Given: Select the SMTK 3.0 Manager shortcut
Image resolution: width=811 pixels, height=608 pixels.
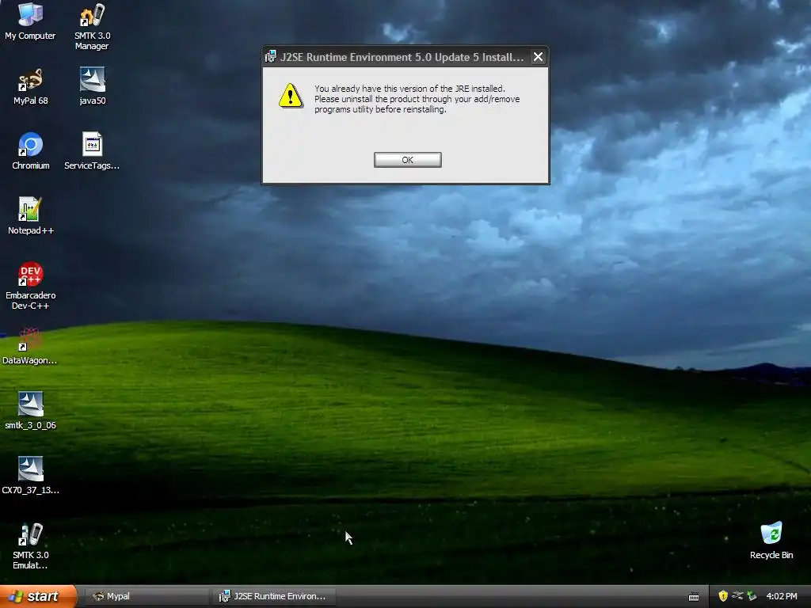Looking at the screenshot, I should pos(92,27).
